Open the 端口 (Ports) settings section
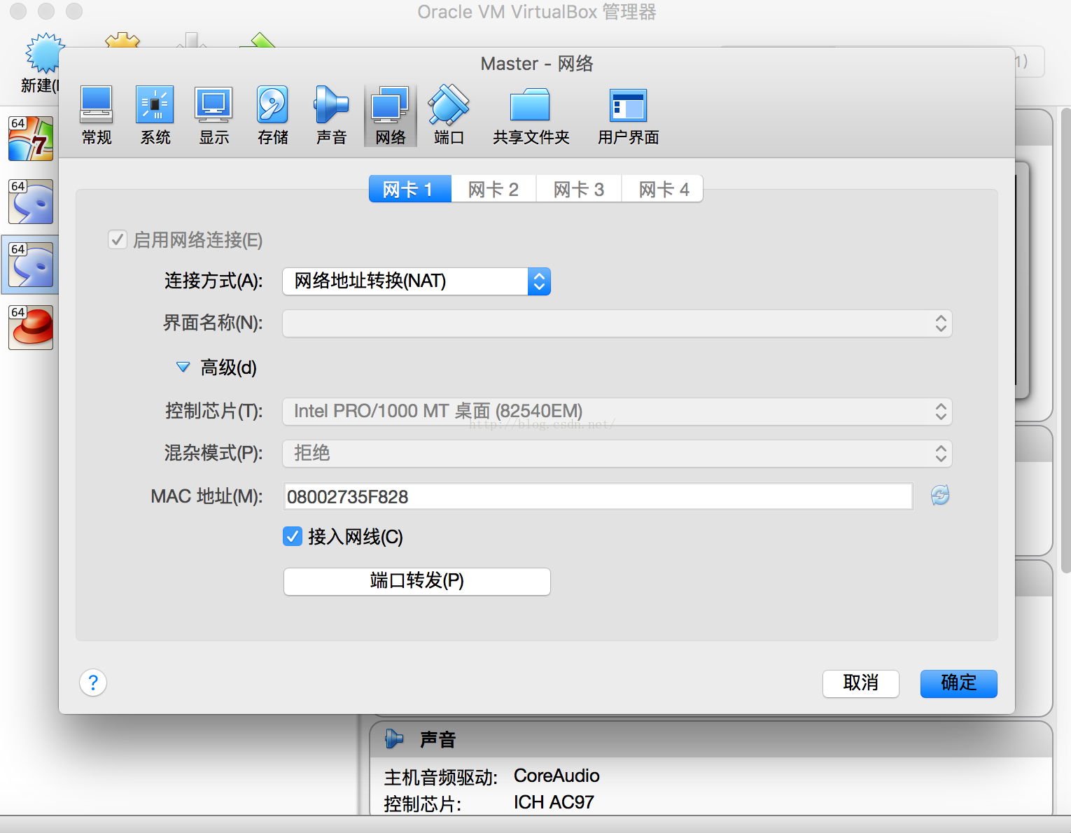Screen dimensions: 1071x833 coord(449,115)
